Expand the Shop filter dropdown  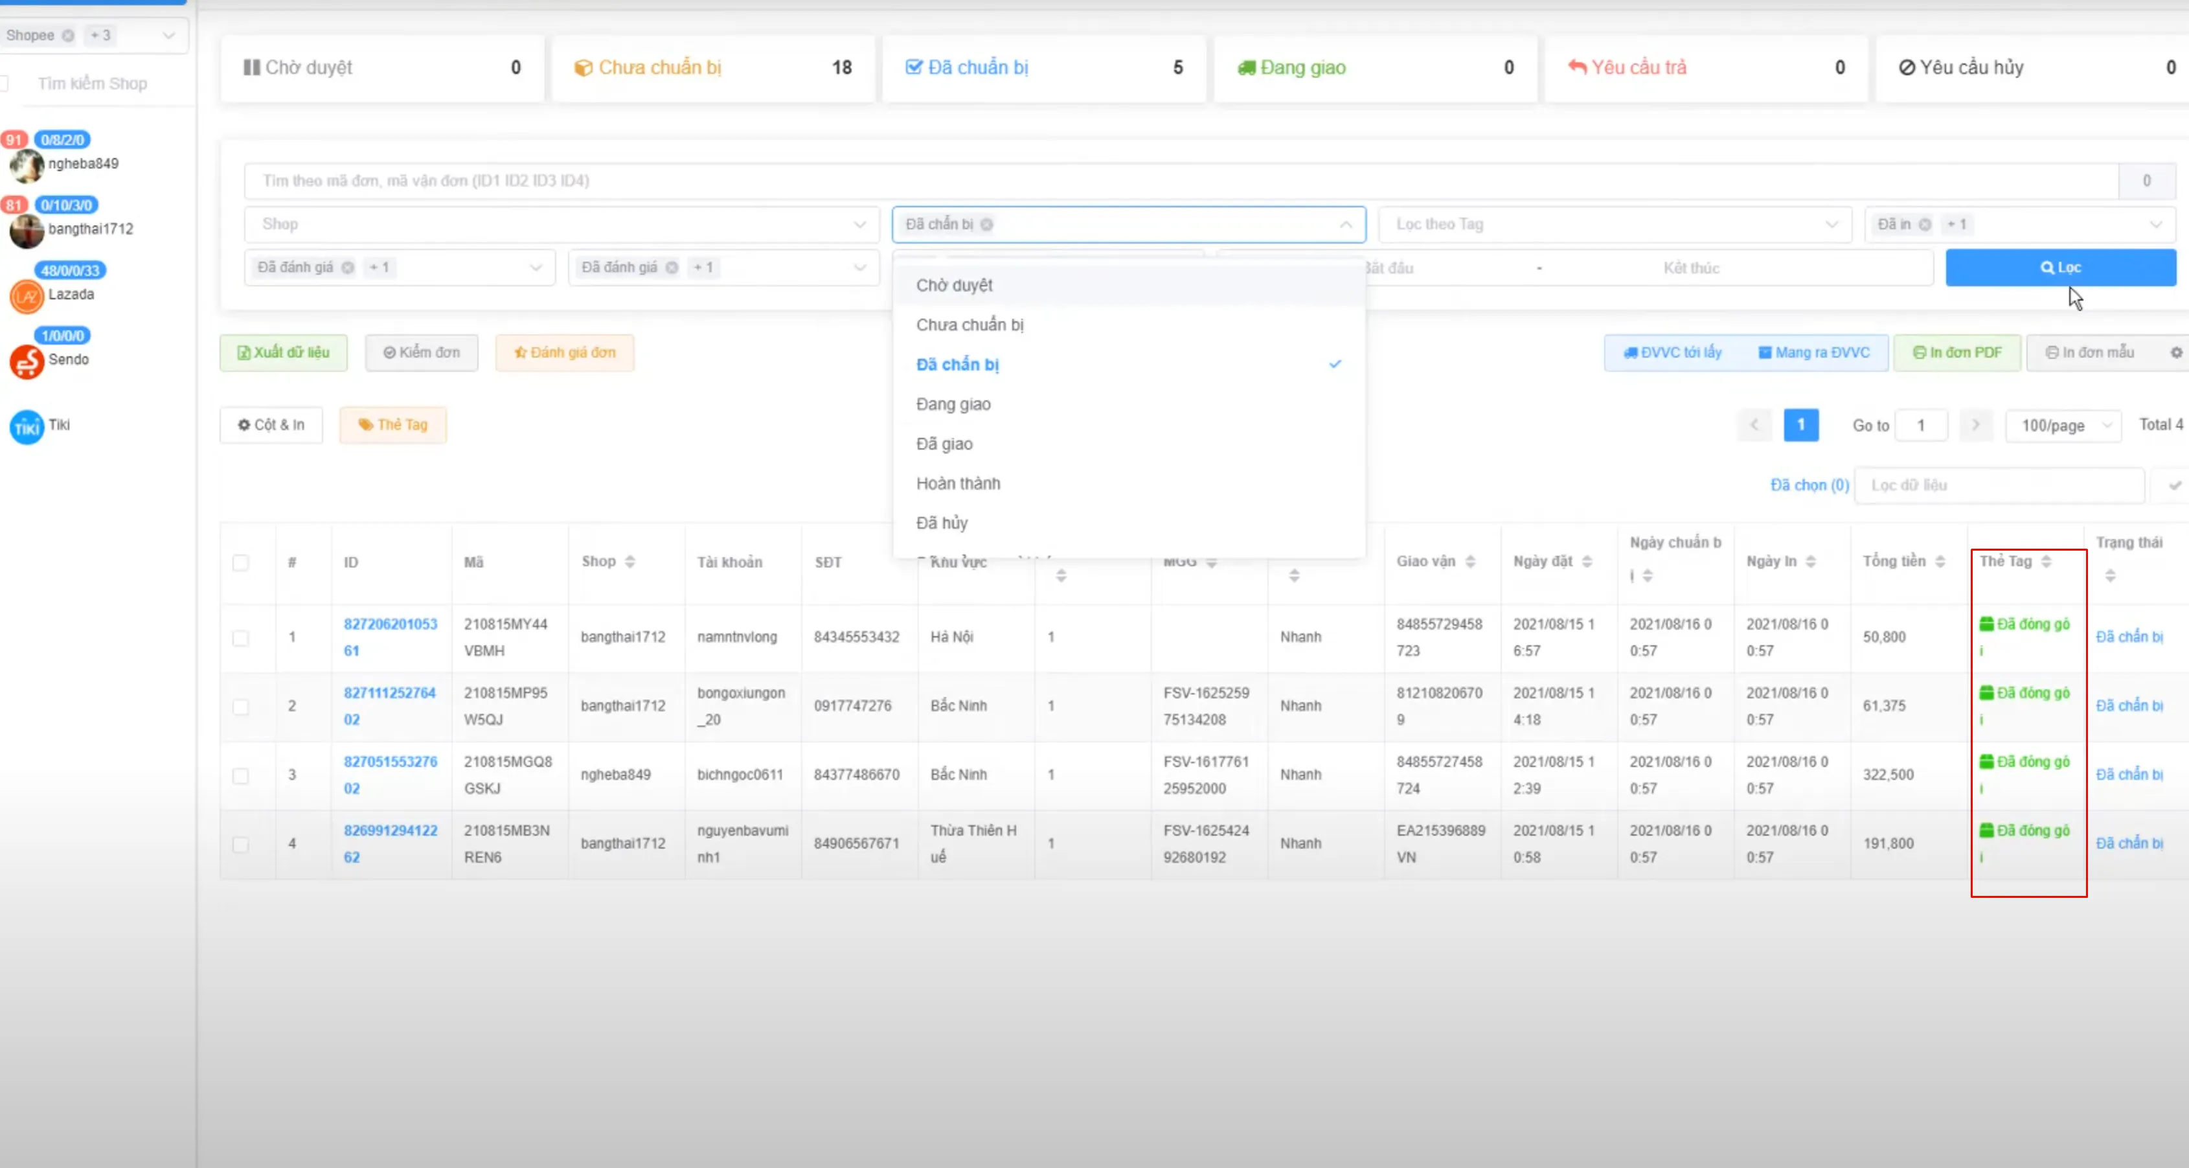pyautogui.click(x=561, y=224)
